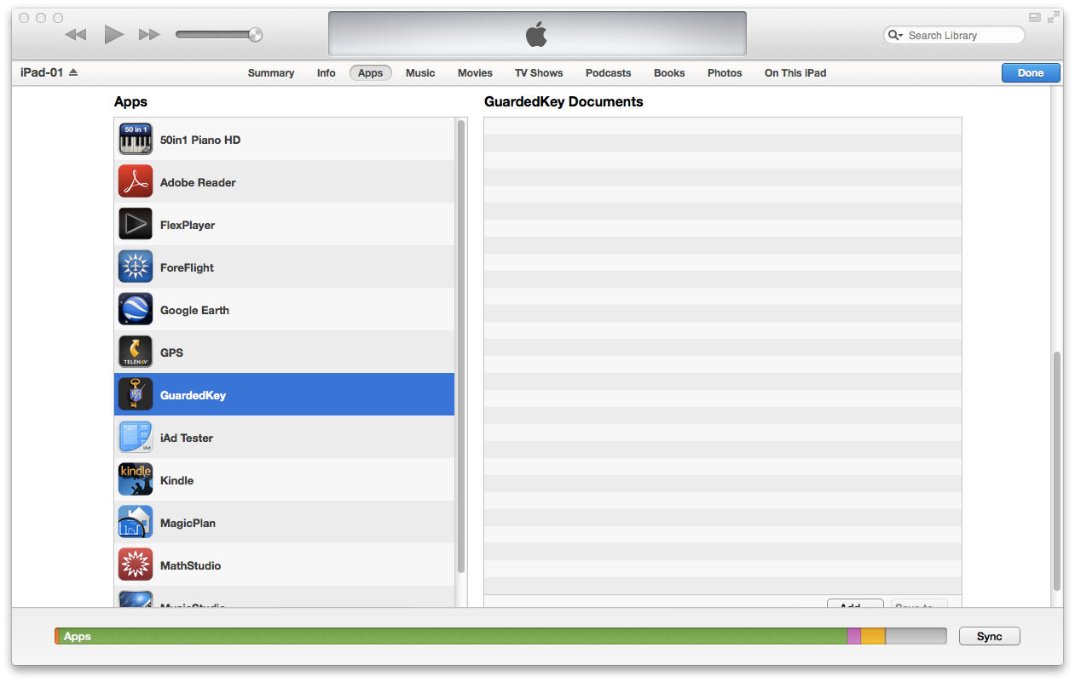Switch to the TV Shows tab

pyautogui.click(x=539, y=73)
